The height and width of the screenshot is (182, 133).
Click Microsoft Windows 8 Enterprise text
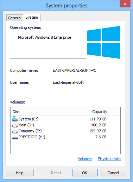pyautogui.click(x=45, y=37)
